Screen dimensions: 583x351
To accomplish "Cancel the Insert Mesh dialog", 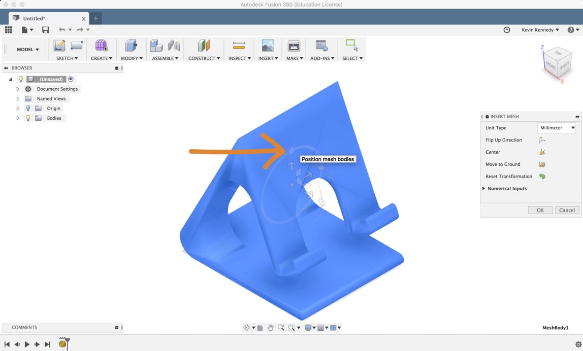I will (x=567, y=210).
